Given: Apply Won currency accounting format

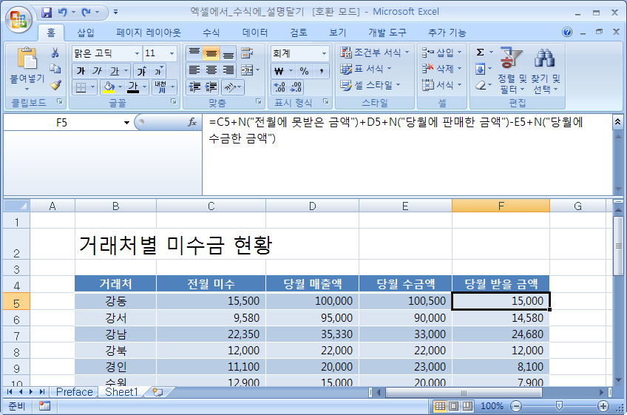Looking at the screenshot, I should click(x=279, y=71).
